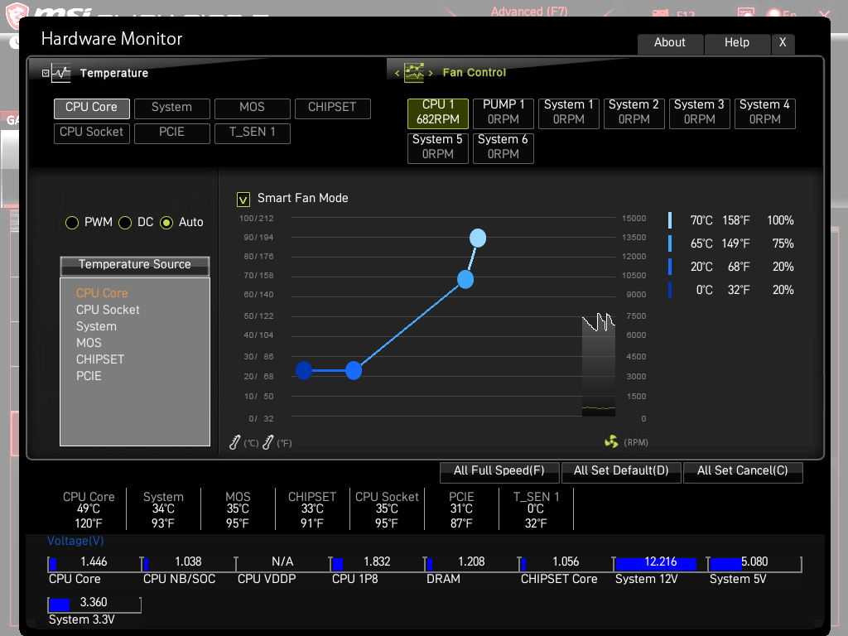The image size is (848, 636).
Task: Click the DRAM voltage value 1.208
Action: tap(471, 562)
